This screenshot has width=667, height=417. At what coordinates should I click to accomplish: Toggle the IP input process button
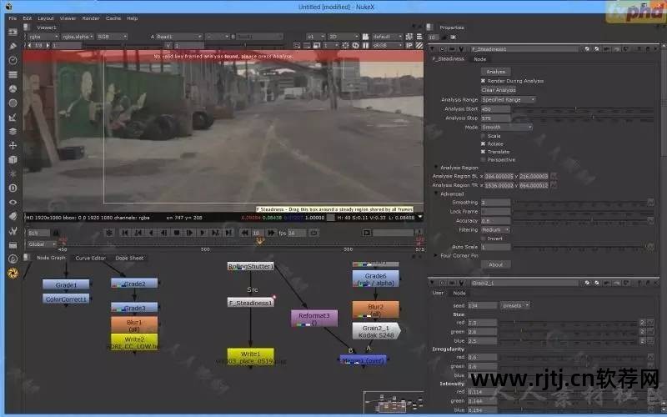[409, 45]
